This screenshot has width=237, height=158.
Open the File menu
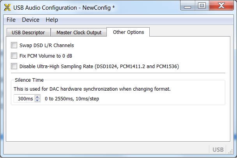(11, 20)
